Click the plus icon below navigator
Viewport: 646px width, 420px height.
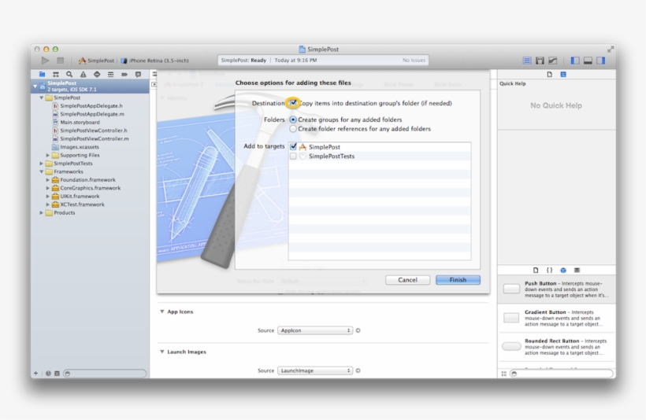tap(35, 374)
